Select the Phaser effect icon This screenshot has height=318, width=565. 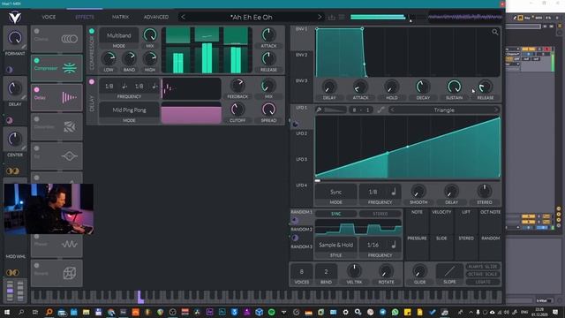69,244
